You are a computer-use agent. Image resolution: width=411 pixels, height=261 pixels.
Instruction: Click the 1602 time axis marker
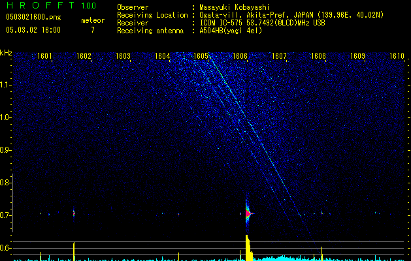coord(84,56)
